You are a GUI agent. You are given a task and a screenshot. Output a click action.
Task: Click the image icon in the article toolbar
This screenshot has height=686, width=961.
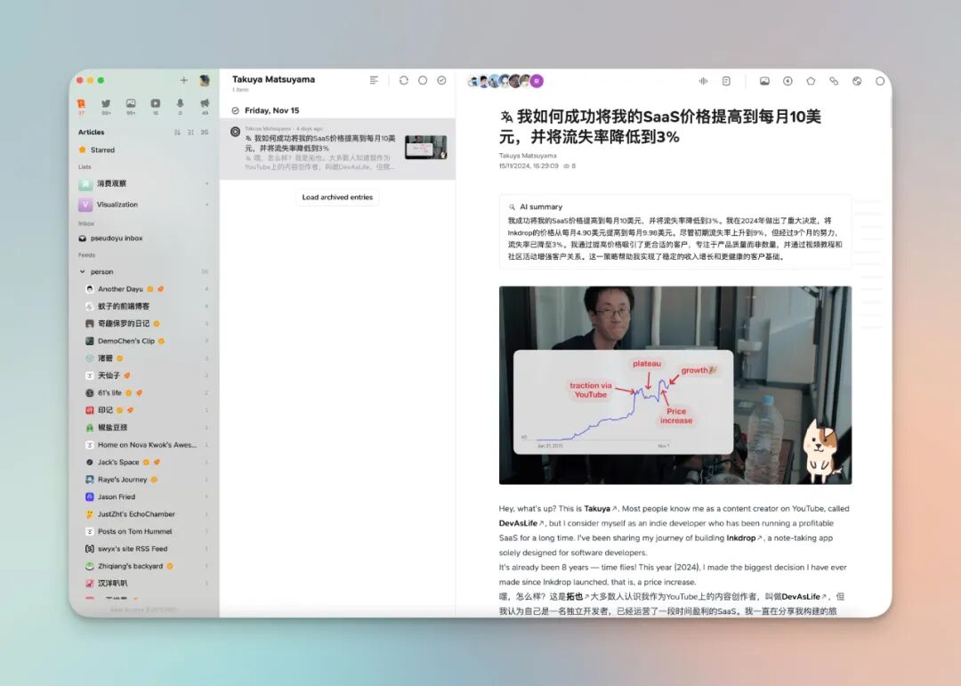click(x=764, y=81)
